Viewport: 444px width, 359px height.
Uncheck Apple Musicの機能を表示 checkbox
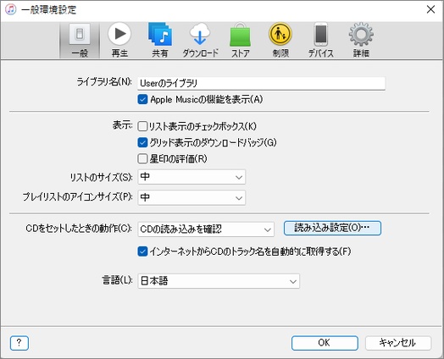pos(142,100)
